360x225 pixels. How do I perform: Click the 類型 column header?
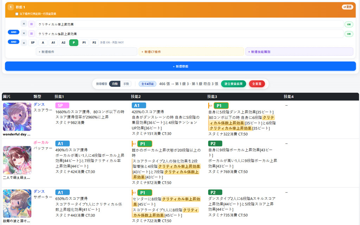(x=37, y=97)
